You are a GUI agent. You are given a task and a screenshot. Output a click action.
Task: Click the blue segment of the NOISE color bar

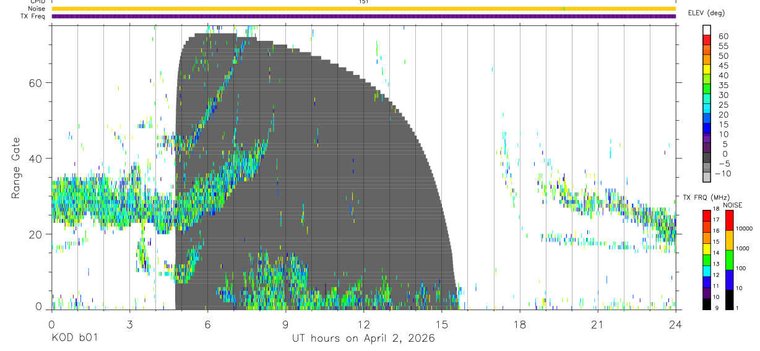[x=729, y=280]
